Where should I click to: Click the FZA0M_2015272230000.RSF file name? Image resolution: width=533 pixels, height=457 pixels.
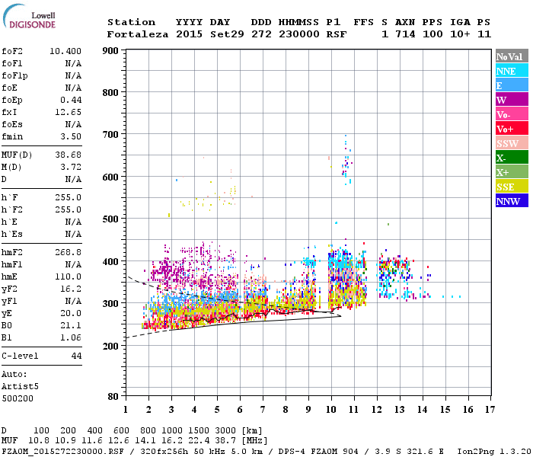(62, 451)
